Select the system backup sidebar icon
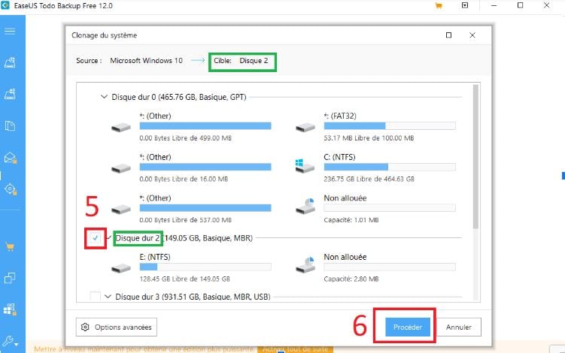Viewport: 565px width, 353px height. (10, 95)
